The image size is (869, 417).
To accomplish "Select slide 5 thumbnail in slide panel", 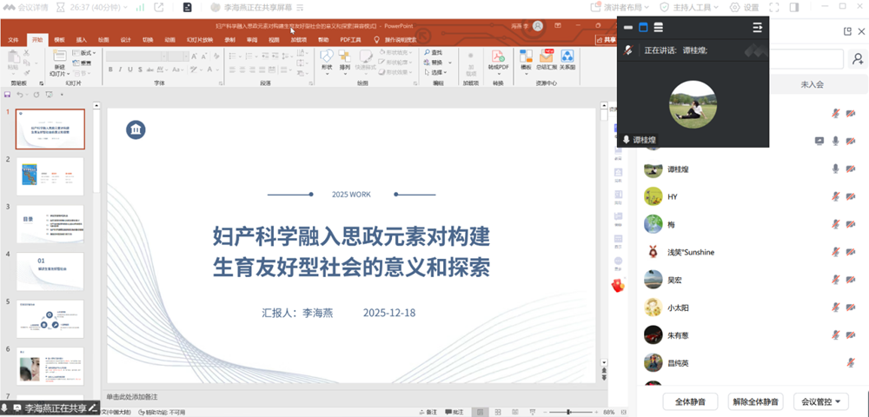I will click(x=50, y=319).
